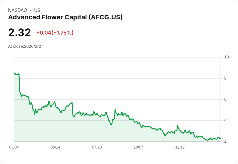The height and width of the screenshot is (164, 238).
Task: Select the 12/17 date on the time axis
Action: click(180, 147)
